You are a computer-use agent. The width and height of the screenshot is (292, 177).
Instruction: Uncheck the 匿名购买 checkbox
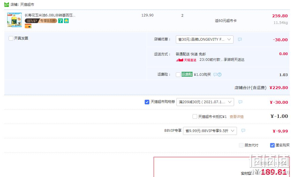click(272, 145)
